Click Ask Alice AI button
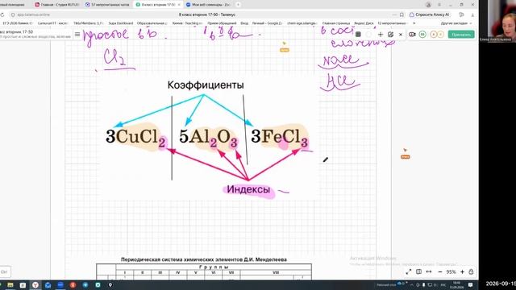The image size is (516, 290). 429,14
